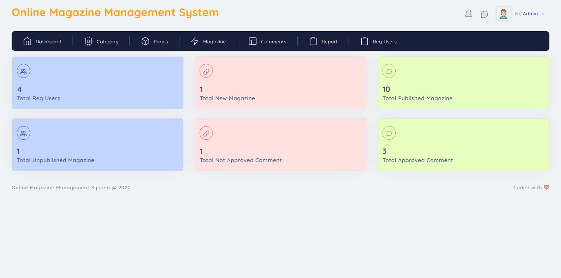Click the link icon on Total Not Approved Comment card

pos(206,133)
